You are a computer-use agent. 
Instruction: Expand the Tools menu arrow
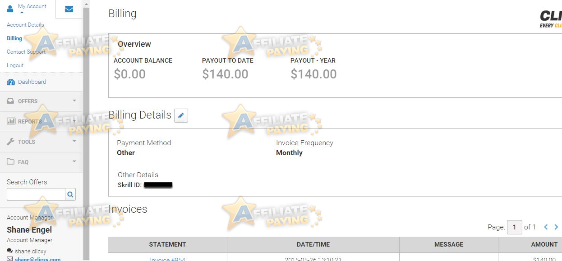click(74, 141)
